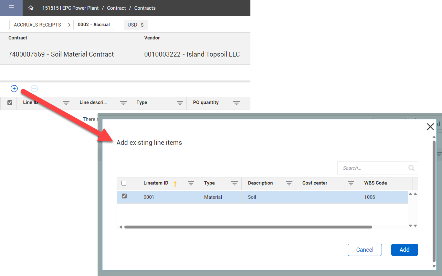This screenshot has width=442, height=276.
Task: Click the Add button
Action: pyautogui.click(x=404, y=250)
